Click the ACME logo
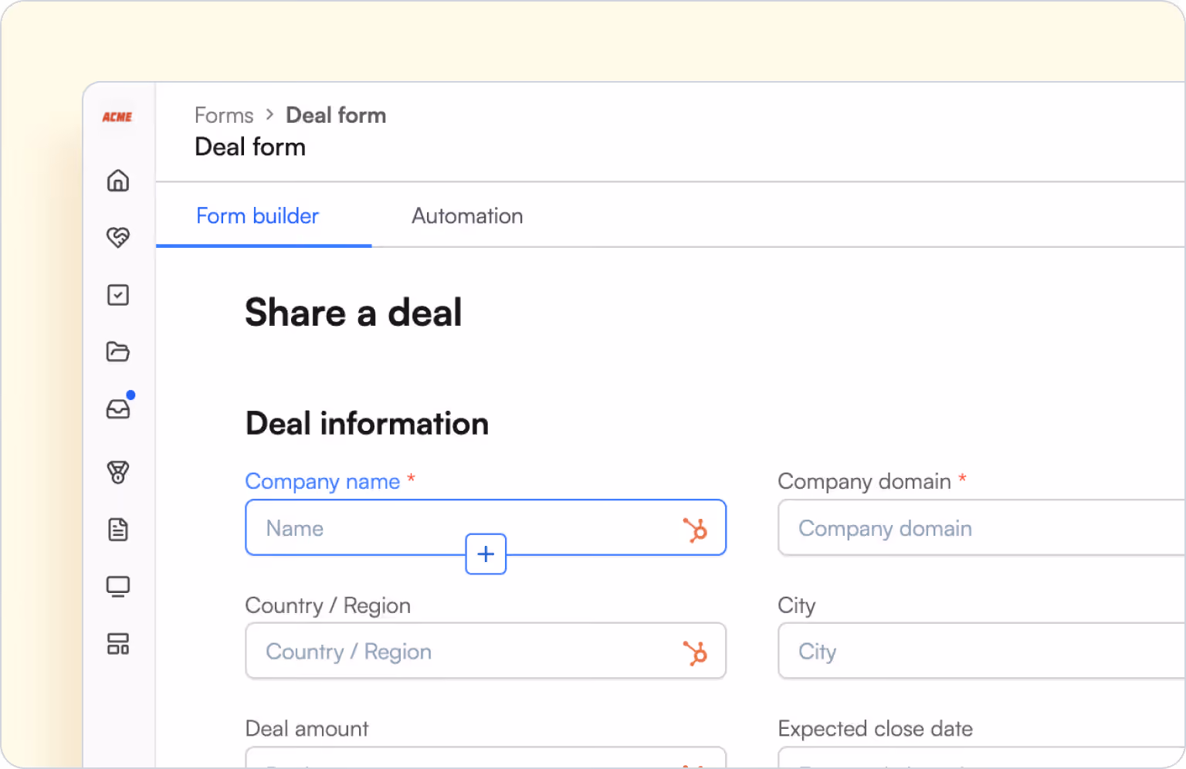Viewport: 1186px width, 769px height. [x=117, y=117]
